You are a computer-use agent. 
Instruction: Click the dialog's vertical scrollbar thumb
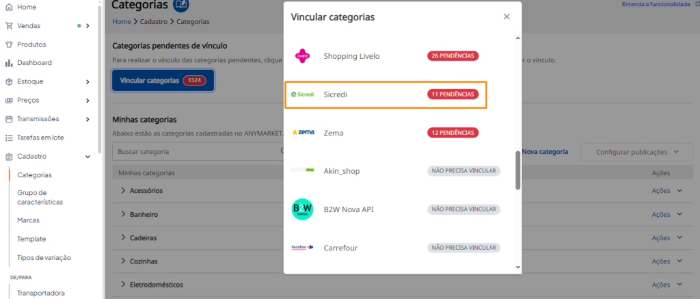tap(518, 170)
